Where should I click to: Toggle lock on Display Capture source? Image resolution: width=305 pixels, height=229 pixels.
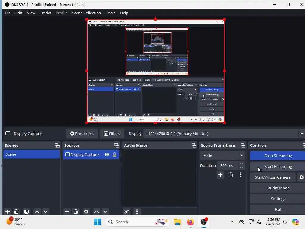click(x=115, y=154)
